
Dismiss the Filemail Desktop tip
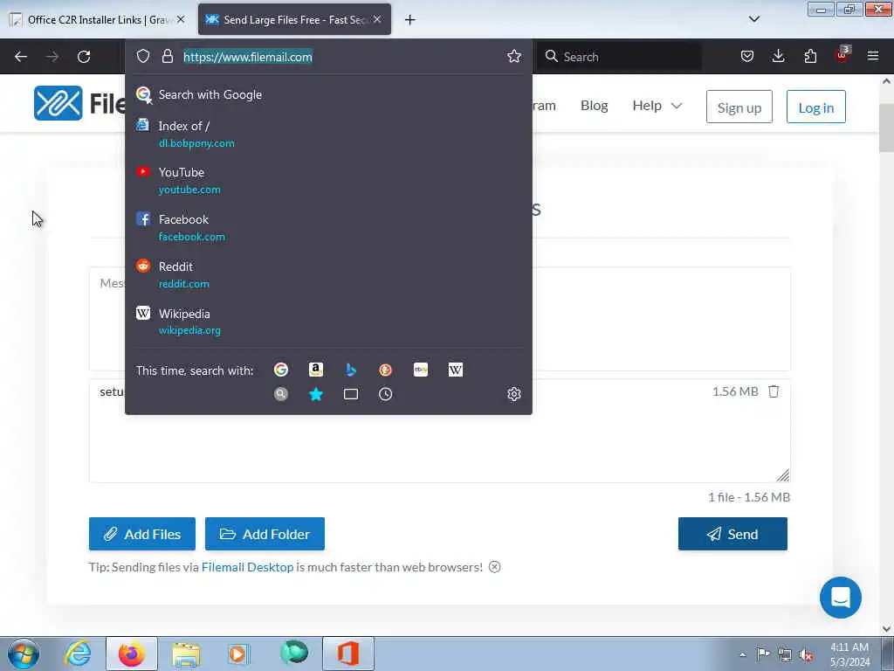click(x=495, y=567)
